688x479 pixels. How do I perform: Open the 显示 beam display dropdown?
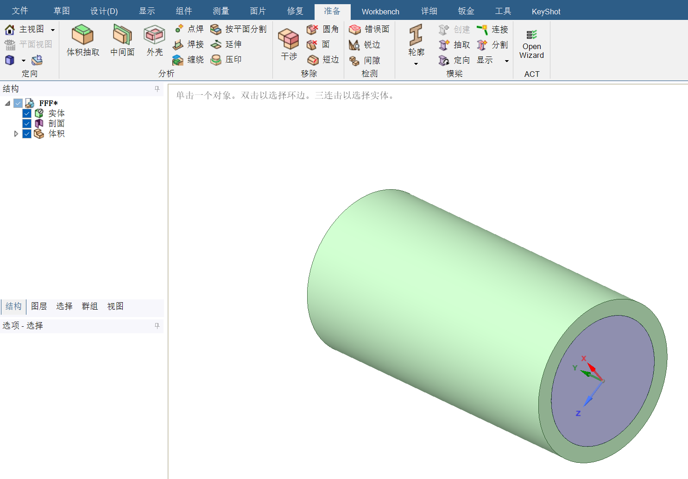pyautogui.click(x=507, y=61)
